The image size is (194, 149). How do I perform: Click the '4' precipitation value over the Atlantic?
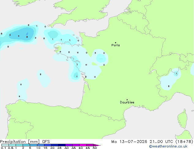[x=19, y=36]
